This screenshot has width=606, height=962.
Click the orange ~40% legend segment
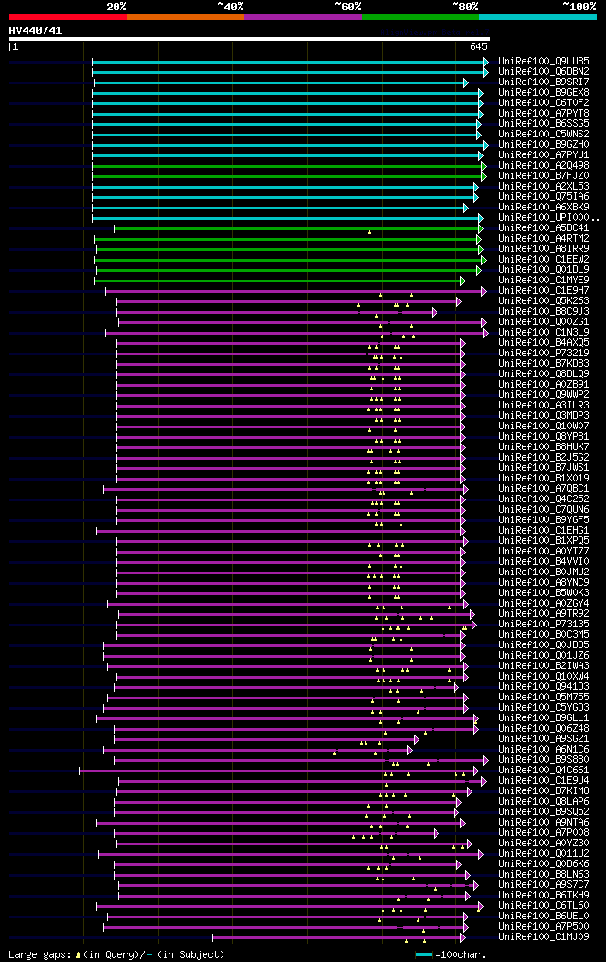point(186,17)
